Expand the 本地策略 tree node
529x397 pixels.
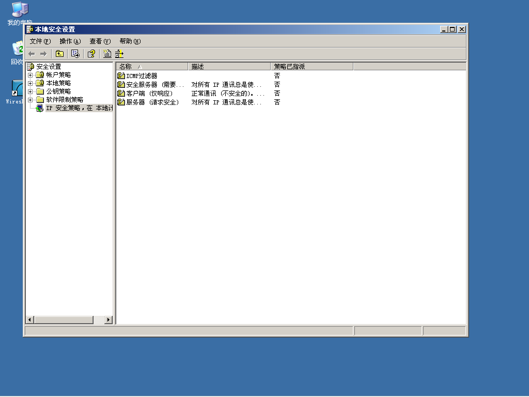click(x=30, y=83)
